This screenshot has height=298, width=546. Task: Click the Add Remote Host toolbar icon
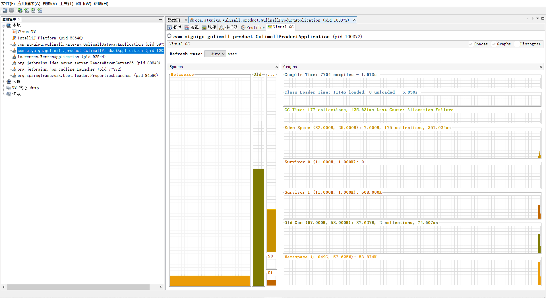point(20,10)
